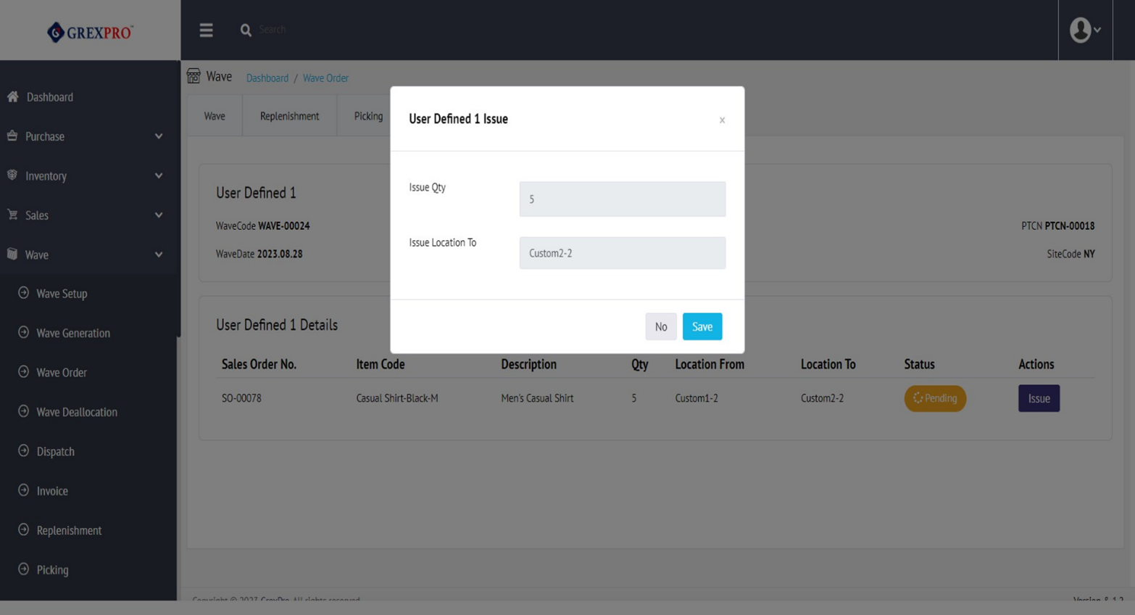Open the user profile avatar menu
Viewport: 1135px width, 615px height.
[x=1084, y=30]
